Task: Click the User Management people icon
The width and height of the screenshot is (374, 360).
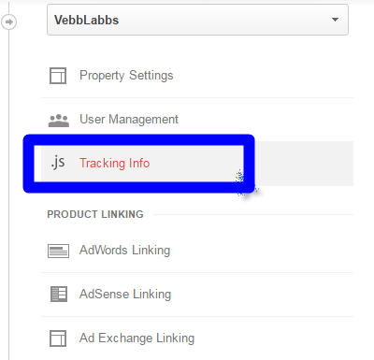Action: click(59, 121)
